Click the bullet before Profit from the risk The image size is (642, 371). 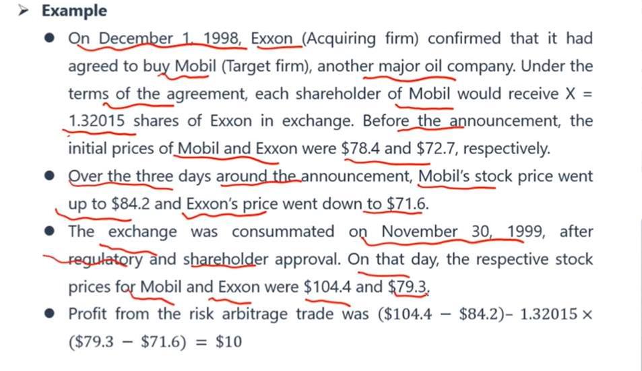tap(50, 314)
